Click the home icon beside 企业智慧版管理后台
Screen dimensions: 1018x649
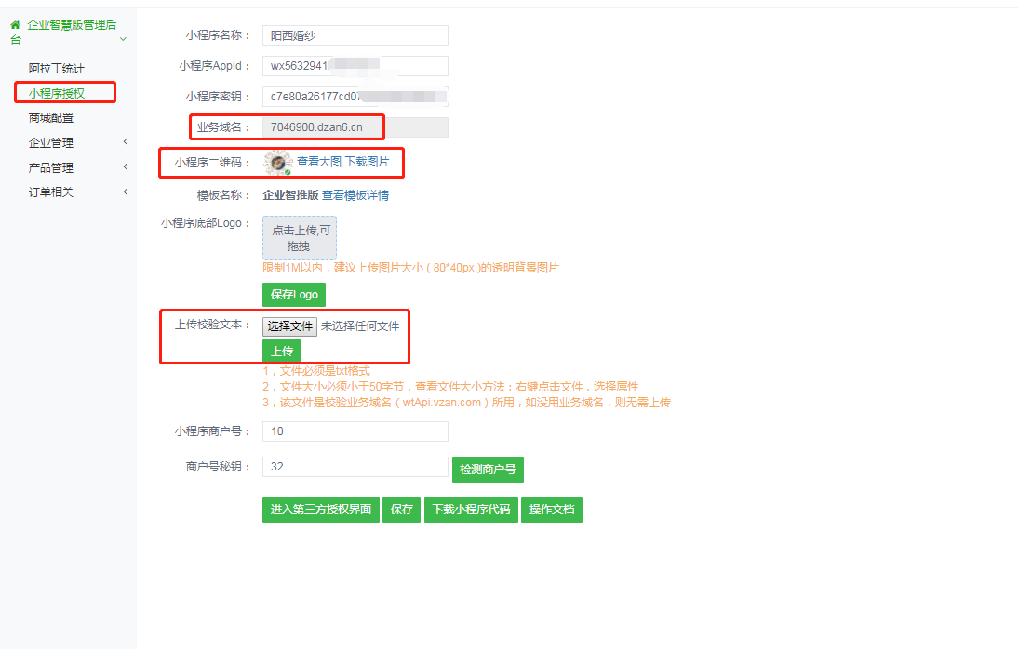pyautogui.click(x=16, y=25)
